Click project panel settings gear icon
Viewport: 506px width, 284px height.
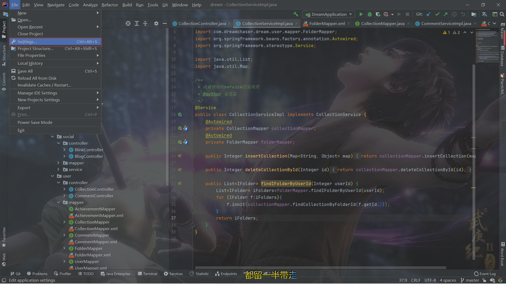click(x=156, y=23)
